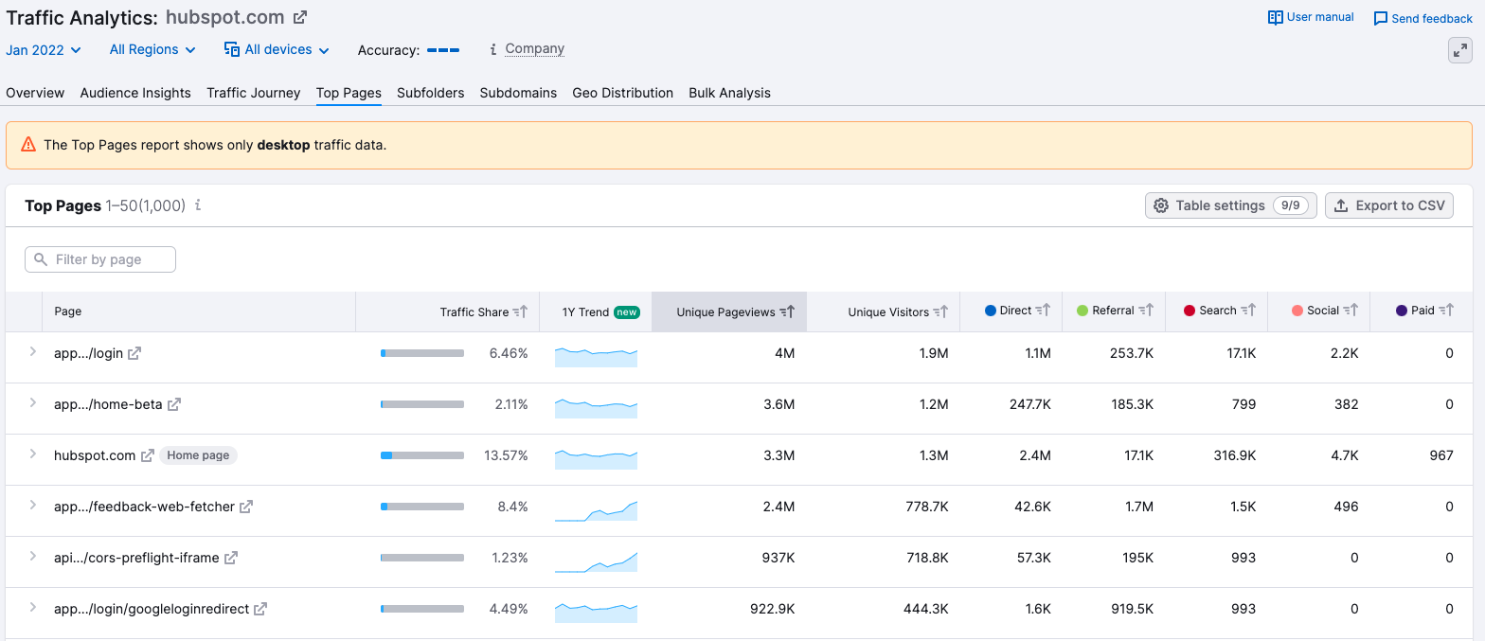Click the Filter by page input

100,259
